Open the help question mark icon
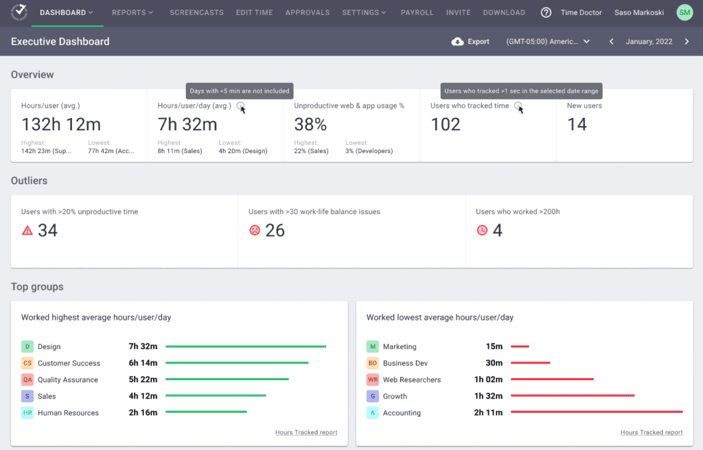The image size is (703, 450). [546, 12]
